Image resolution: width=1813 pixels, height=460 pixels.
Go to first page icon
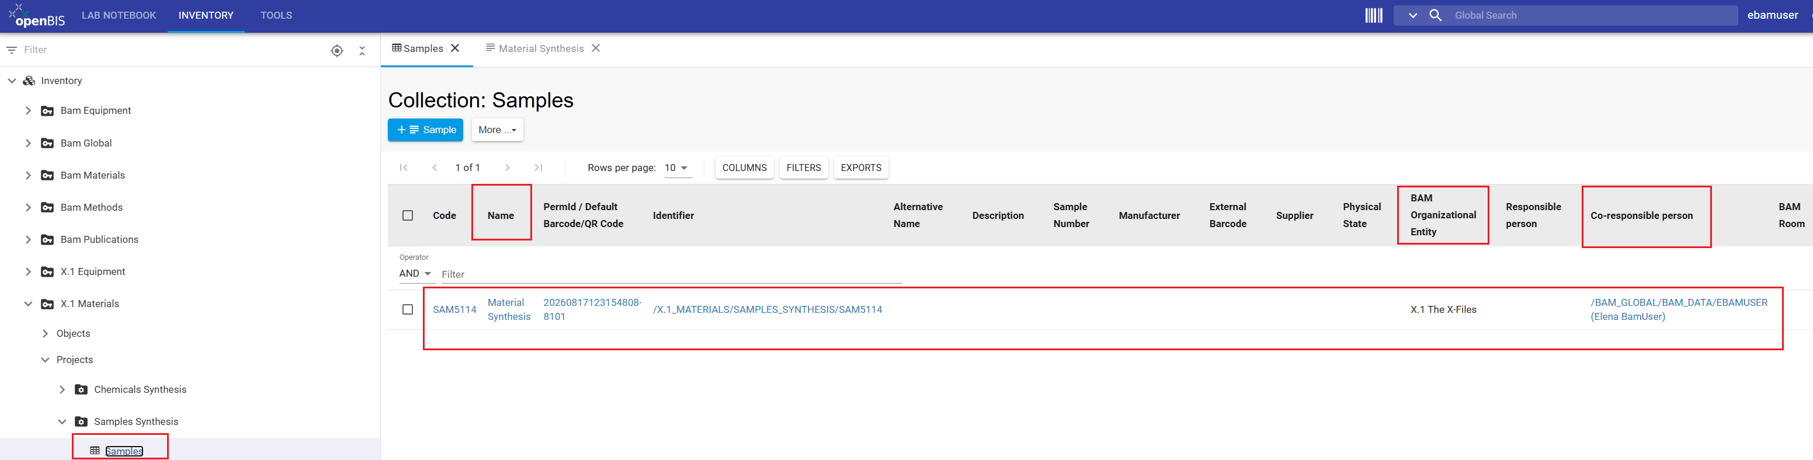click(x=403, y=168)
